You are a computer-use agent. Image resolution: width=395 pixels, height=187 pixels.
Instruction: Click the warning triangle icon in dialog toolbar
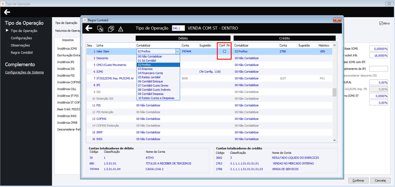pos(120,29)
